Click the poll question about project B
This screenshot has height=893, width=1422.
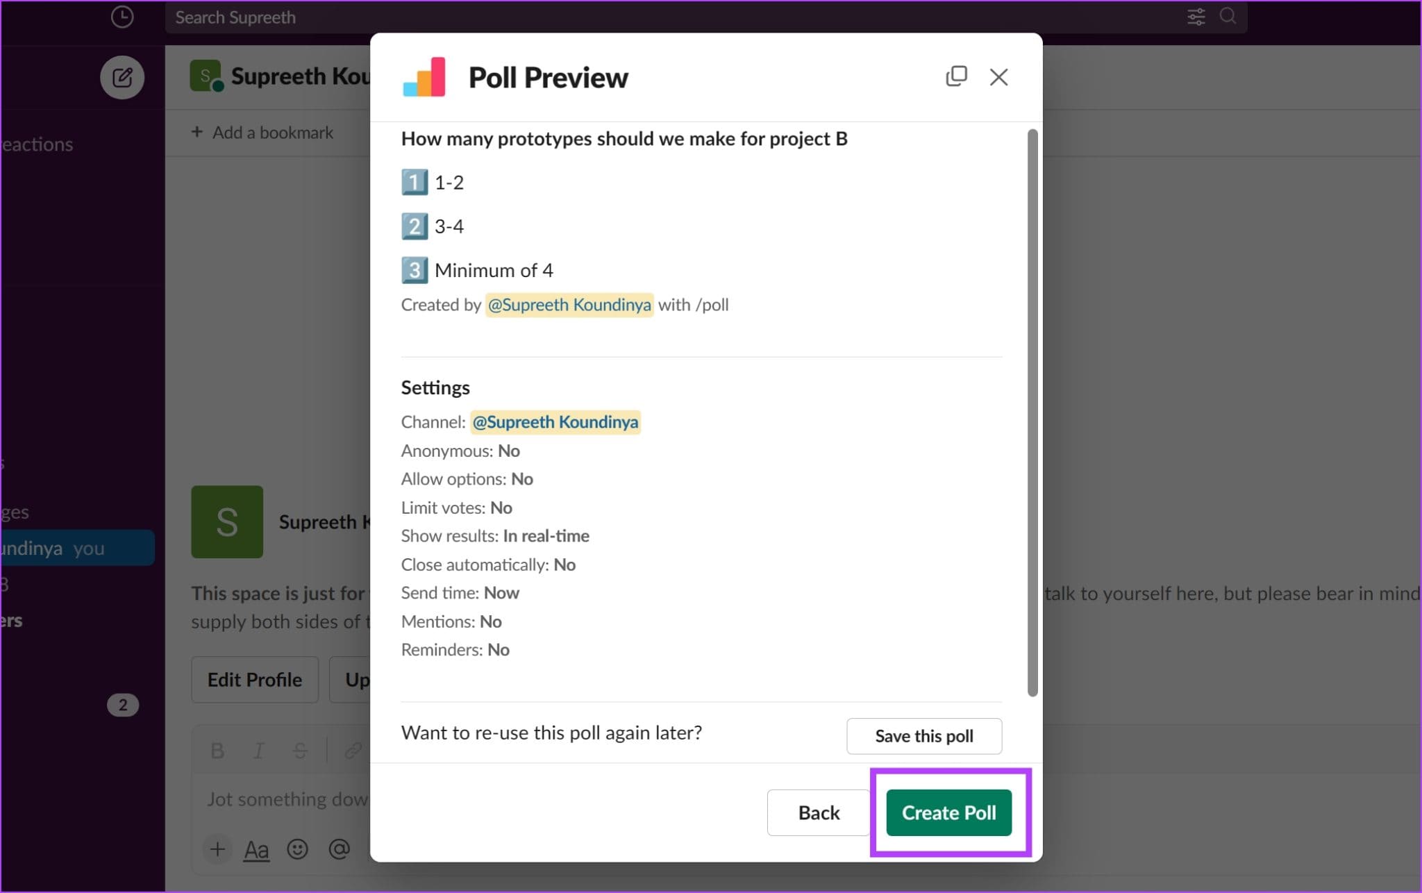[x=624, y=139]
